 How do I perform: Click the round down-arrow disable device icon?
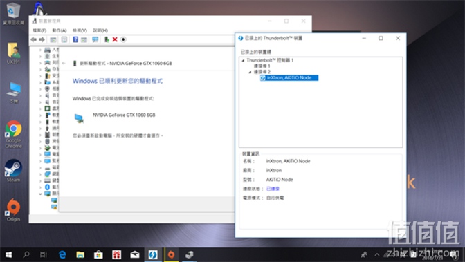click(123, 39)
